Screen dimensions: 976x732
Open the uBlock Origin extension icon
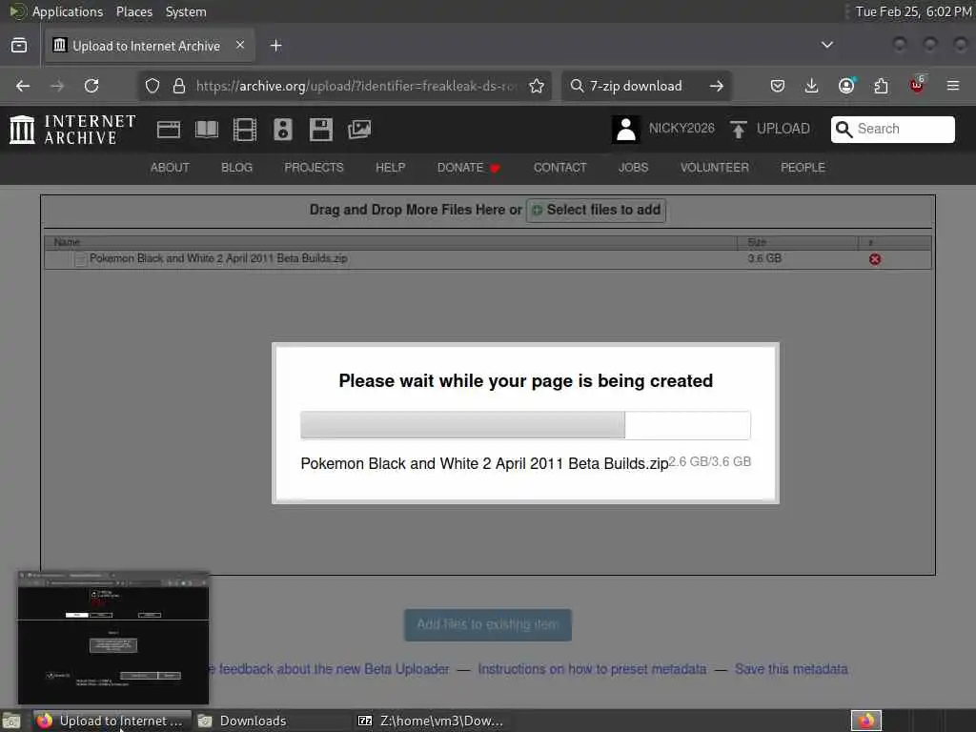pyautogui.click(x=917, y=85)
